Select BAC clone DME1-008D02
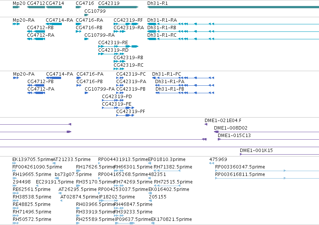319x225 pixels. pyautogui.click(x=231, y=128)
